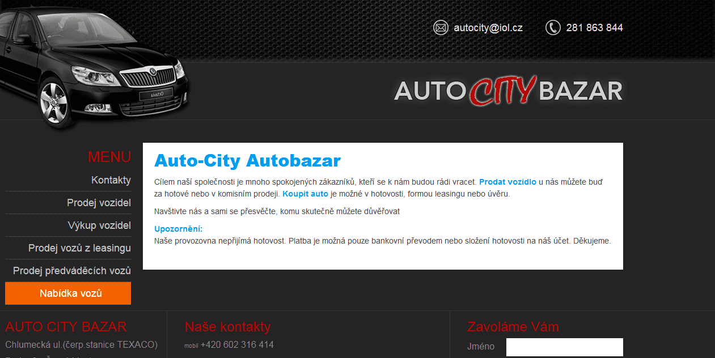Viewport: 715px width, 358px height.
Task: Click the orange Nabídka vozů button
Action: 68,293
